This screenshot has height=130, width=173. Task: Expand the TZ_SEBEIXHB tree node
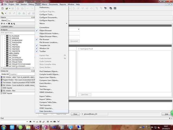pos(5,38)
